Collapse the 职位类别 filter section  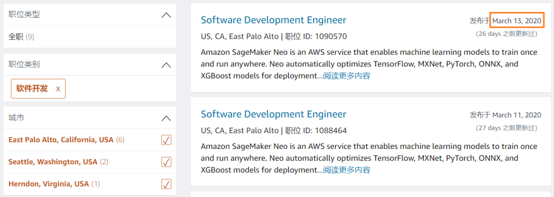click(x=166, y=65)
